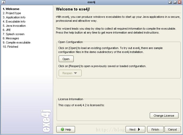Image resolution: width=183 pixels, height=135 pixels.
Task: Close the exe4j window
Action: (x=179, y=2)
